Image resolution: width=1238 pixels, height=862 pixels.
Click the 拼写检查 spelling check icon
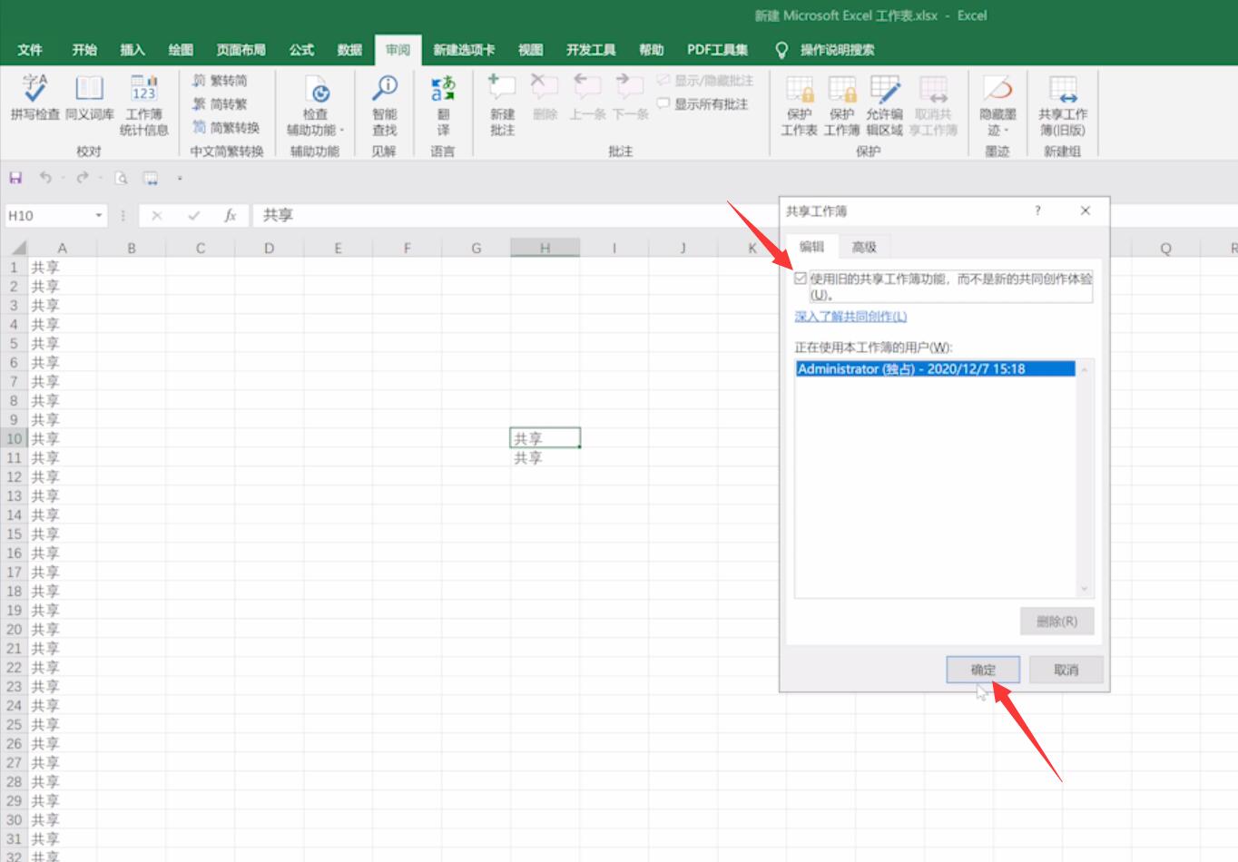pos(34,96)
